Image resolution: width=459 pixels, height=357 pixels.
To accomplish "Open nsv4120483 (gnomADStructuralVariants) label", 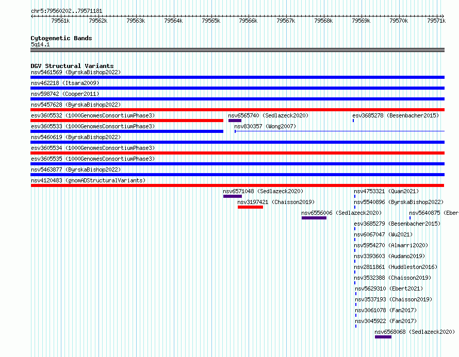I will tap(88, 180).
